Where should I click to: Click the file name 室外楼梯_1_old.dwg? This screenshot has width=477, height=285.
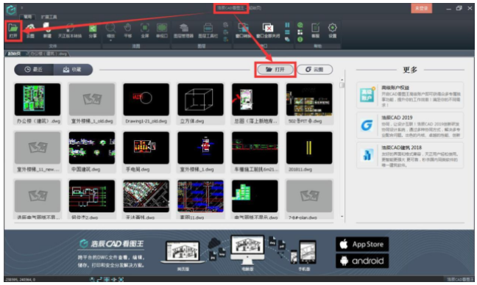coord(92,121)
